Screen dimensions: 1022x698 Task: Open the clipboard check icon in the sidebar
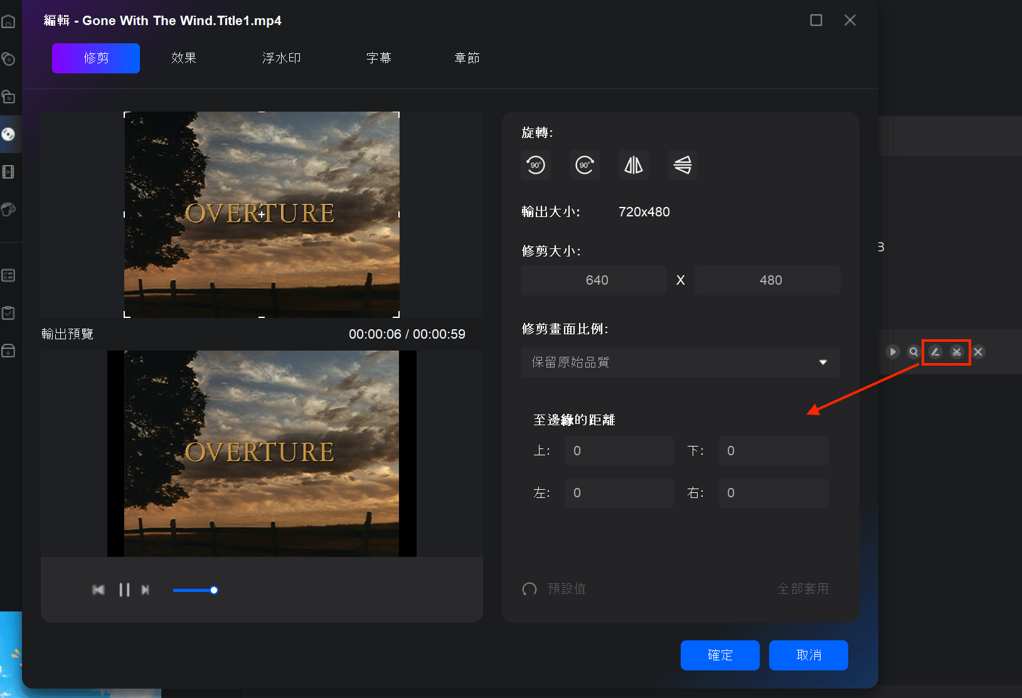click(8, 313)
